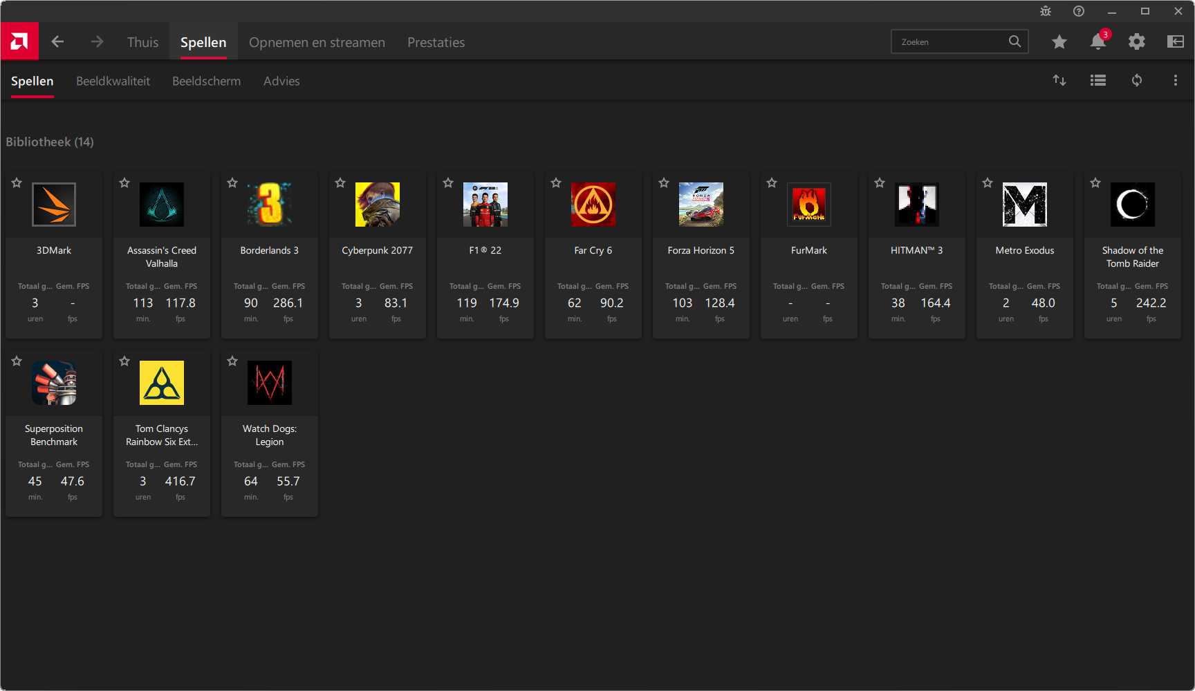The height and width of the screenshot is (691, 1195).
Task: Open Metro Exodus game thumbnail
Action: [1025, 205]
